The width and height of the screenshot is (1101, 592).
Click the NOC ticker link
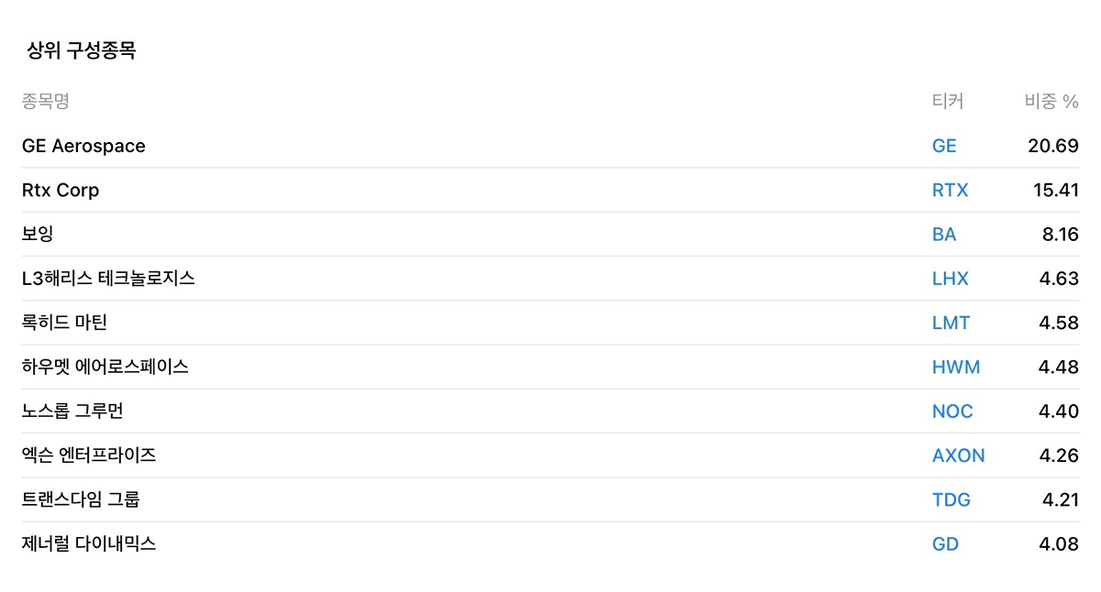click(x=952, y=411)
